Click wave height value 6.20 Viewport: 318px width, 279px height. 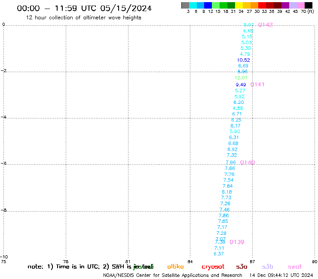pyautogui.click(x=238, y=102)
